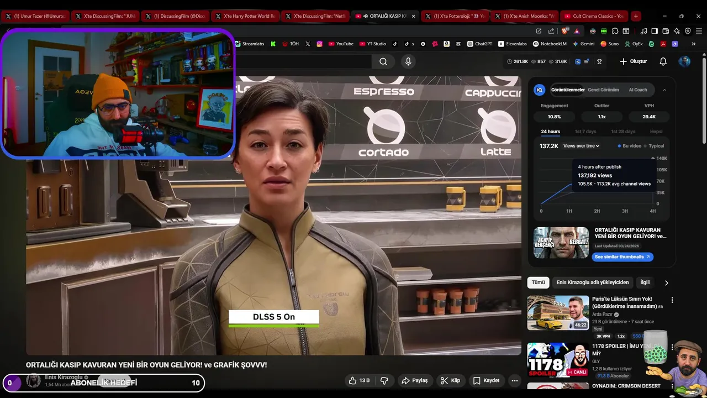Open the YT Studio bookmark

coord(372,44)
